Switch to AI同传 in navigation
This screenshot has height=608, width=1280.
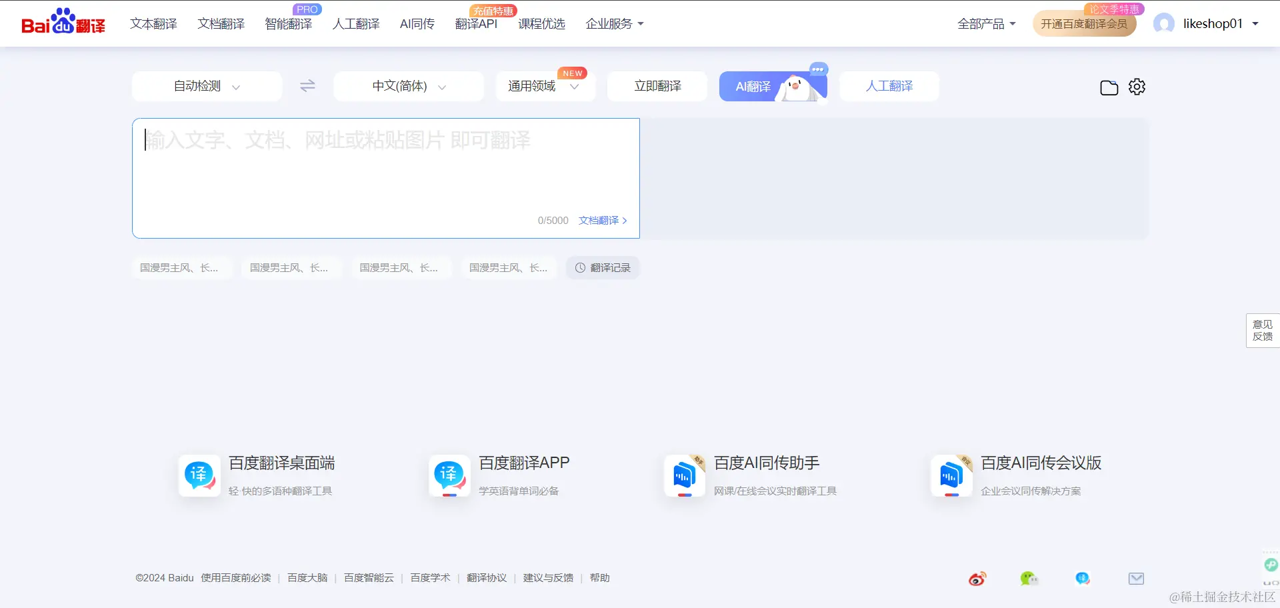[x=417, y=24]
